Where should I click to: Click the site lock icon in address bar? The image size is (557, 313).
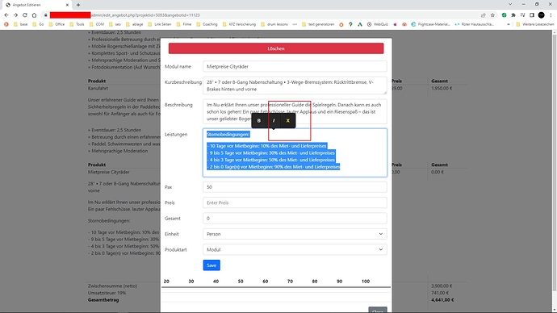point(45,15)
